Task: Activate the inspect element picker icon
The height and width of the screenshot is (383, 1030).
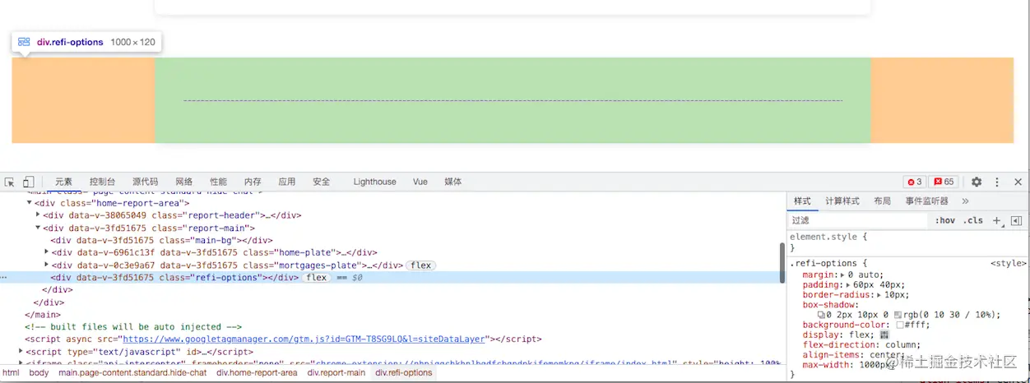Action: click(x=10, y=182)
